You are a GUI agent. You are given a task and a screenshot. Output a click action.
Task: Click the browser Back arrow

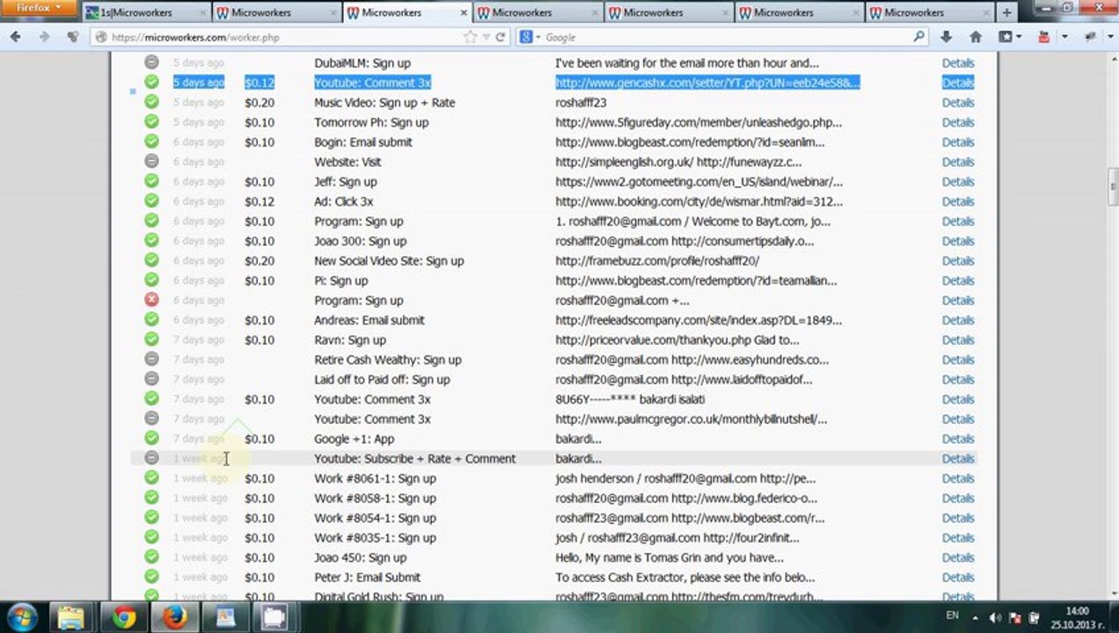(x=16, y=37)
